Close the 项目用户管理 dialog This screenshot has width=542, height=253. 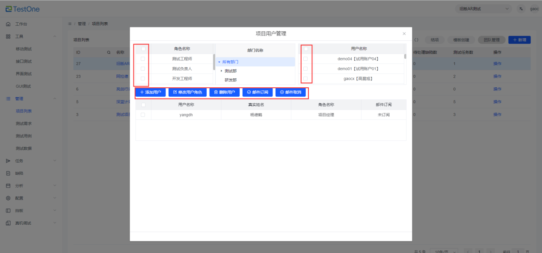pos(404,33)
